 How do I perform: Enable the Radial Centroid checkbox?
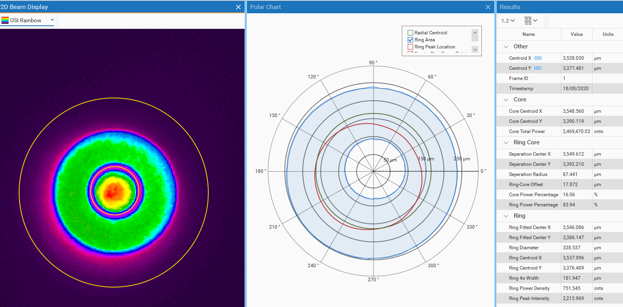pyautogui.click(x=410, y=33)
